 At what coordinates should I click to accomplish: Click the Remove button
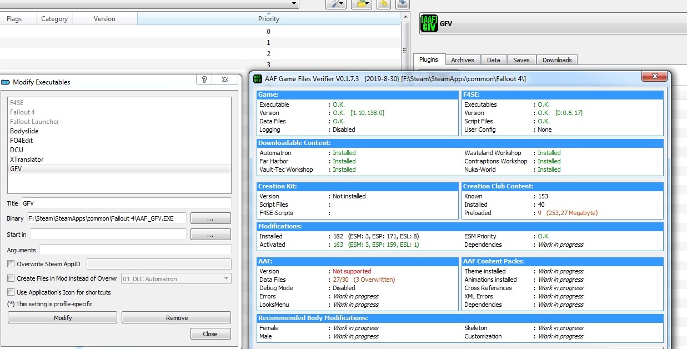[x=177, y=318]
